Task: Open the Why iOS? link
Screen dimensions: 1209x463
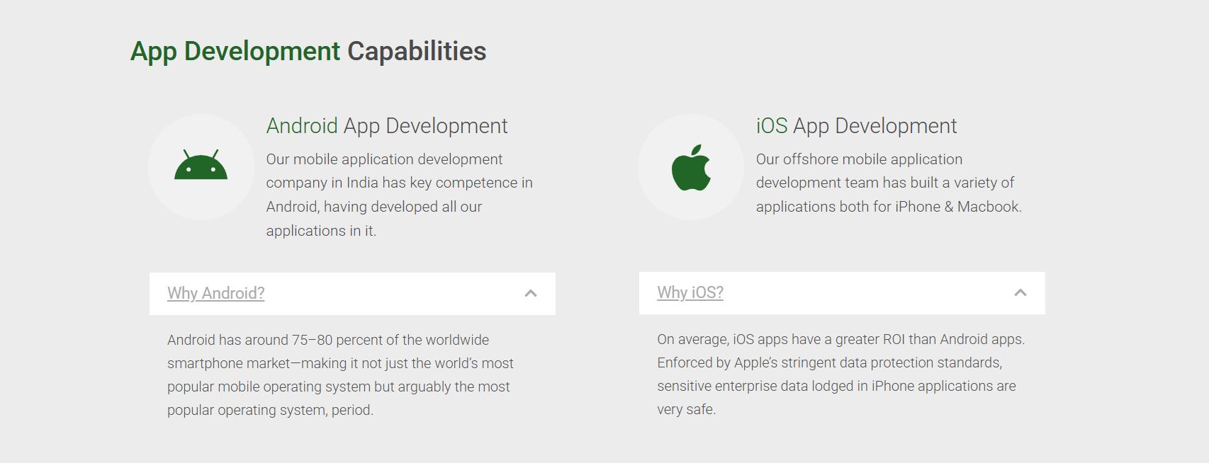Action: coord(690,292)
